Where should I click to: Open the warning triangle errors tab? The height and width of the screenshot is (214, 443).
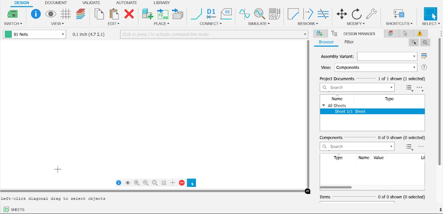[420, 33]
